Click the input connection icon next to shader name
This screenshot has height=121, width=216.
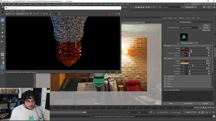(x=200, y=26)
